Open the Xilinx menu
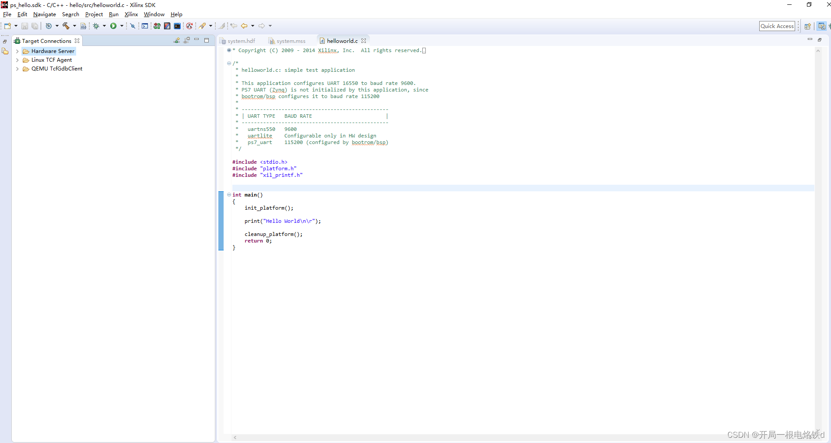Image resolution: width=831 pixels, height=443 pixels. click(131, 14)
